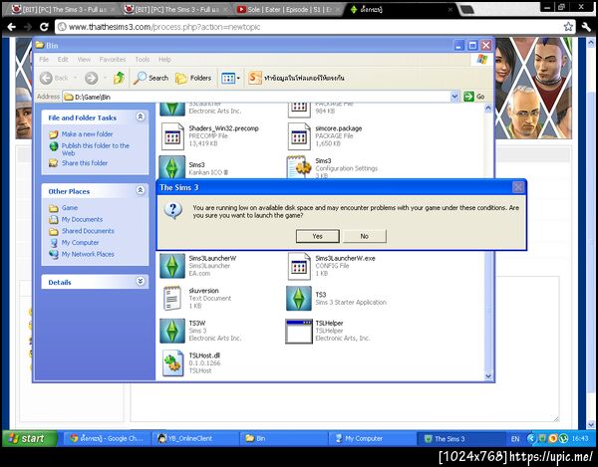Image resolution: width=598 pixels, height=467 pixels.
Task: Switch to first The Sims 3 tab
Action: click(61, 10)
